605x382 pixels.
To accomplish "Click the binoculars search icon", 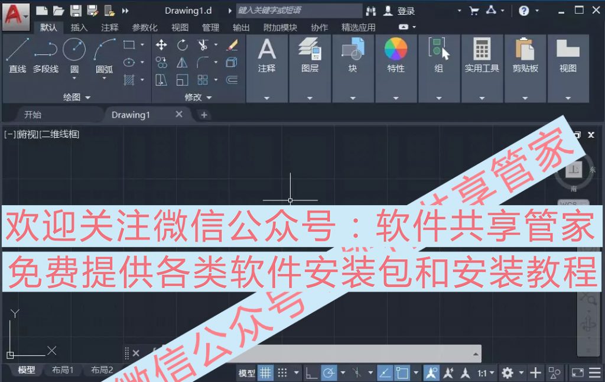I will [x=371, y=11].
